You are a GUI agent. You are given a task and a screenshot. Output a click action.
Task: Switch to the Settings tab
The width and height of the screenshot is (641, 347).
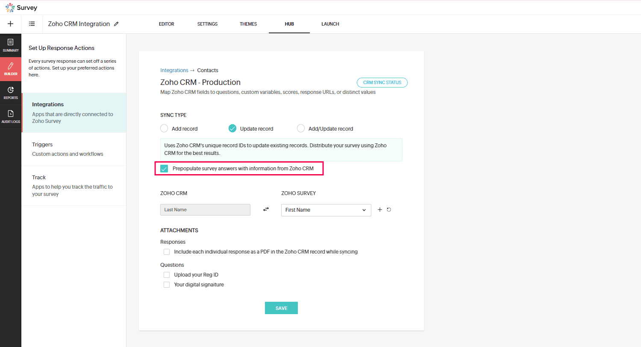[x=207, y=24]
